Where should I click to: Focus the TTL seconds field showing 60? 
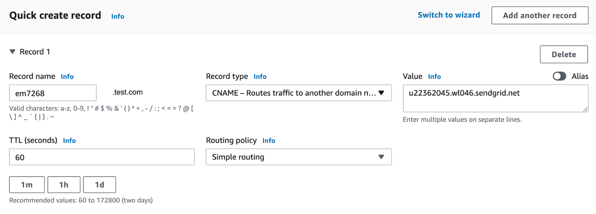click(x=102, y=157)
